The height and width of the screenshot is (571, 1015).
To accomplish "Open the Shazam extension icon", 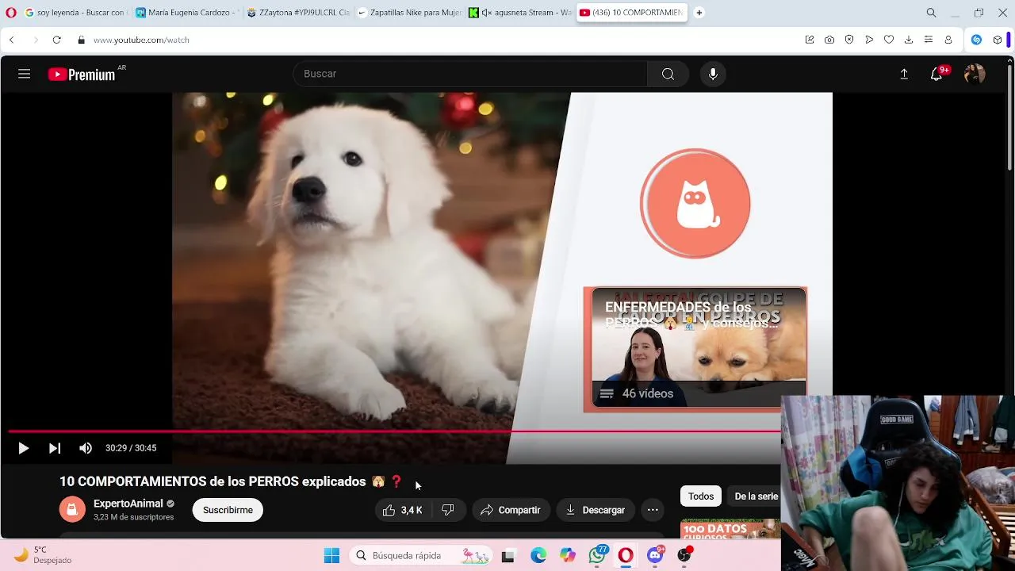I will pyautogui.click(x=976, y=40).
